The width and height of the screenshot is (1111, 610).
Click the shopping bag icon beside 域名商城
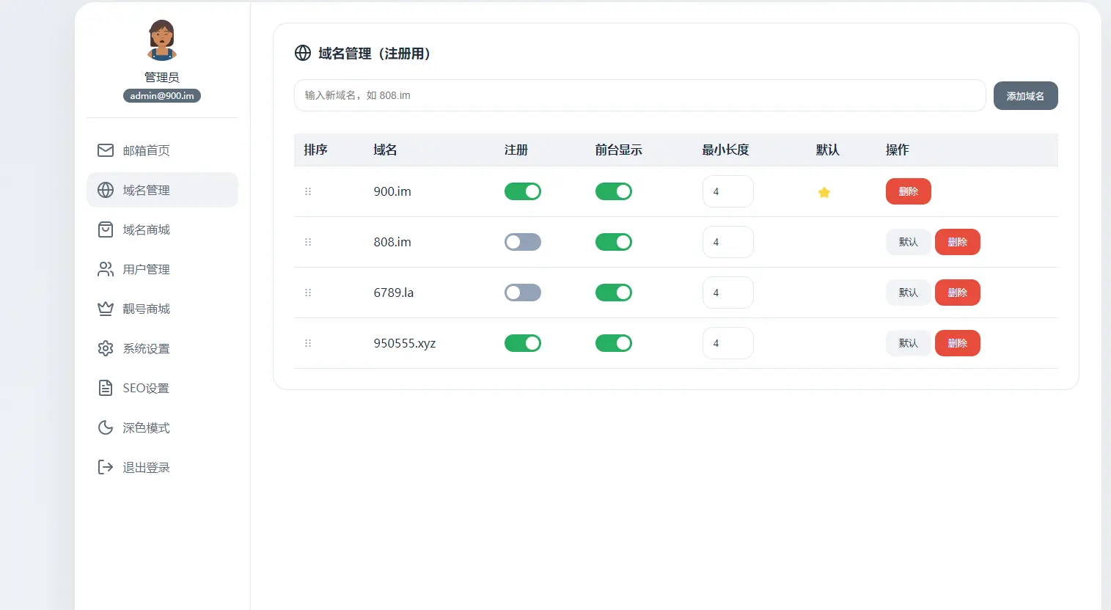[106, 229]
